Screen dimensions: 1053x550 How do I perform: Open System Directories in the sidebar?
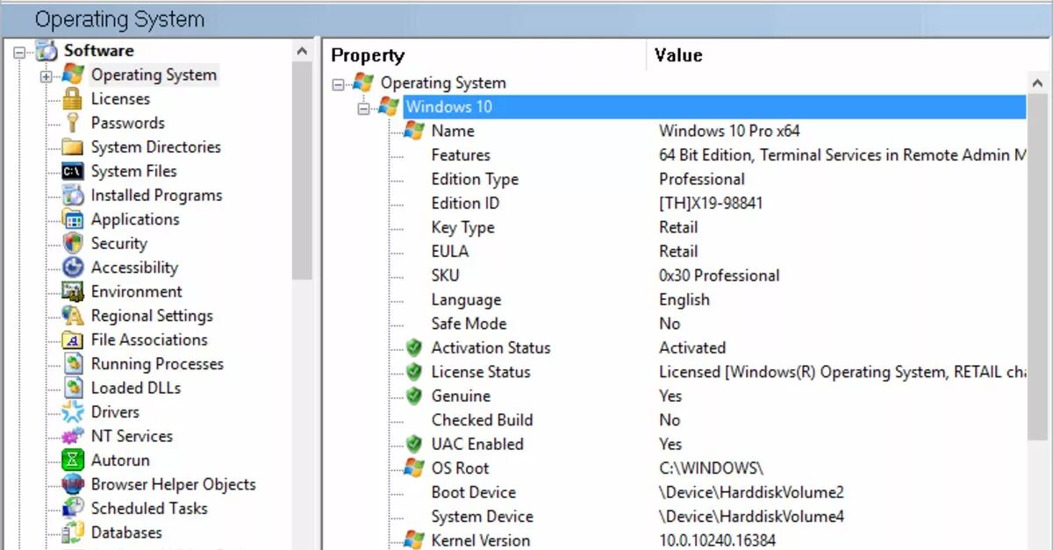click(155, 147)
